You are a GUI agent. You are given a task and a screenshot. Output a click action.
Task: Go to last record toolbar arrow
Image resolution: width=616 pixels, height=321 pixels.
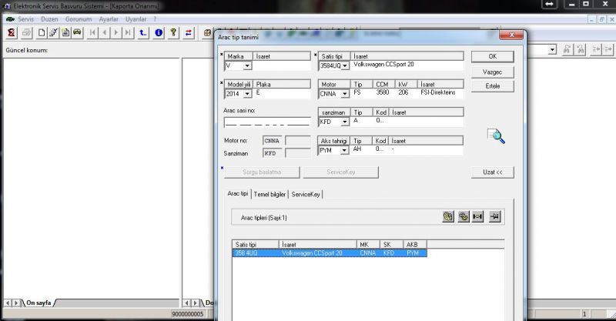(128, 32)
